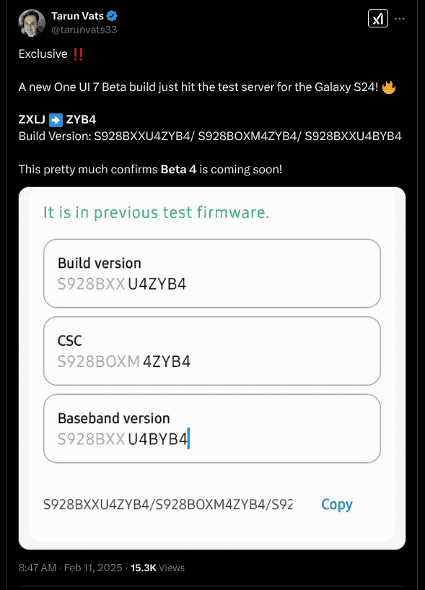Click the 15.3K Views count

click(157, 568)
